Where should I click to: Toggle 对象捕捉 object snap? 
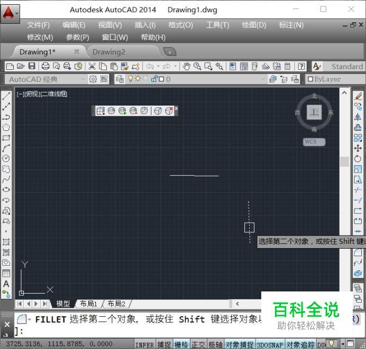pyautogui.click(x=240, y=345)
